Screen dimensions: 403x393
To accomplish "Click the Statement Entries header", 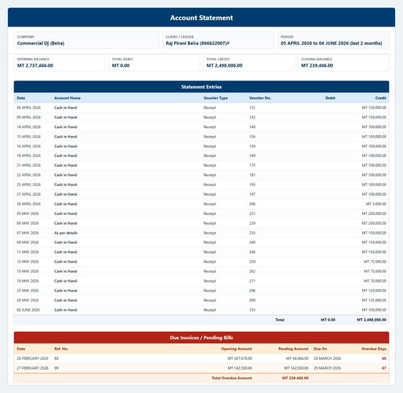I will 201,87.
